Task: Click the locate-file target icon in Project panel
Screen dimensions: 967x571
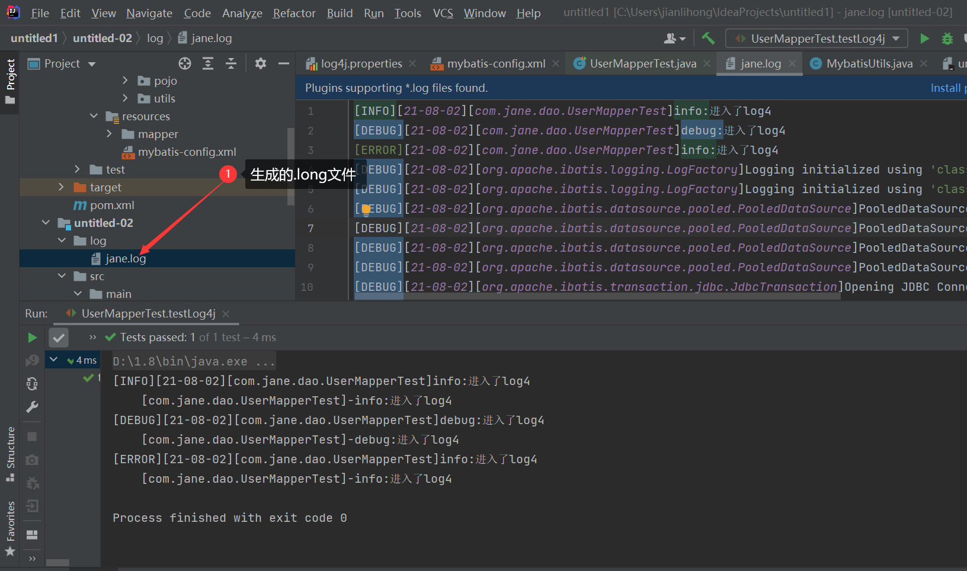Action: [185, 63]
